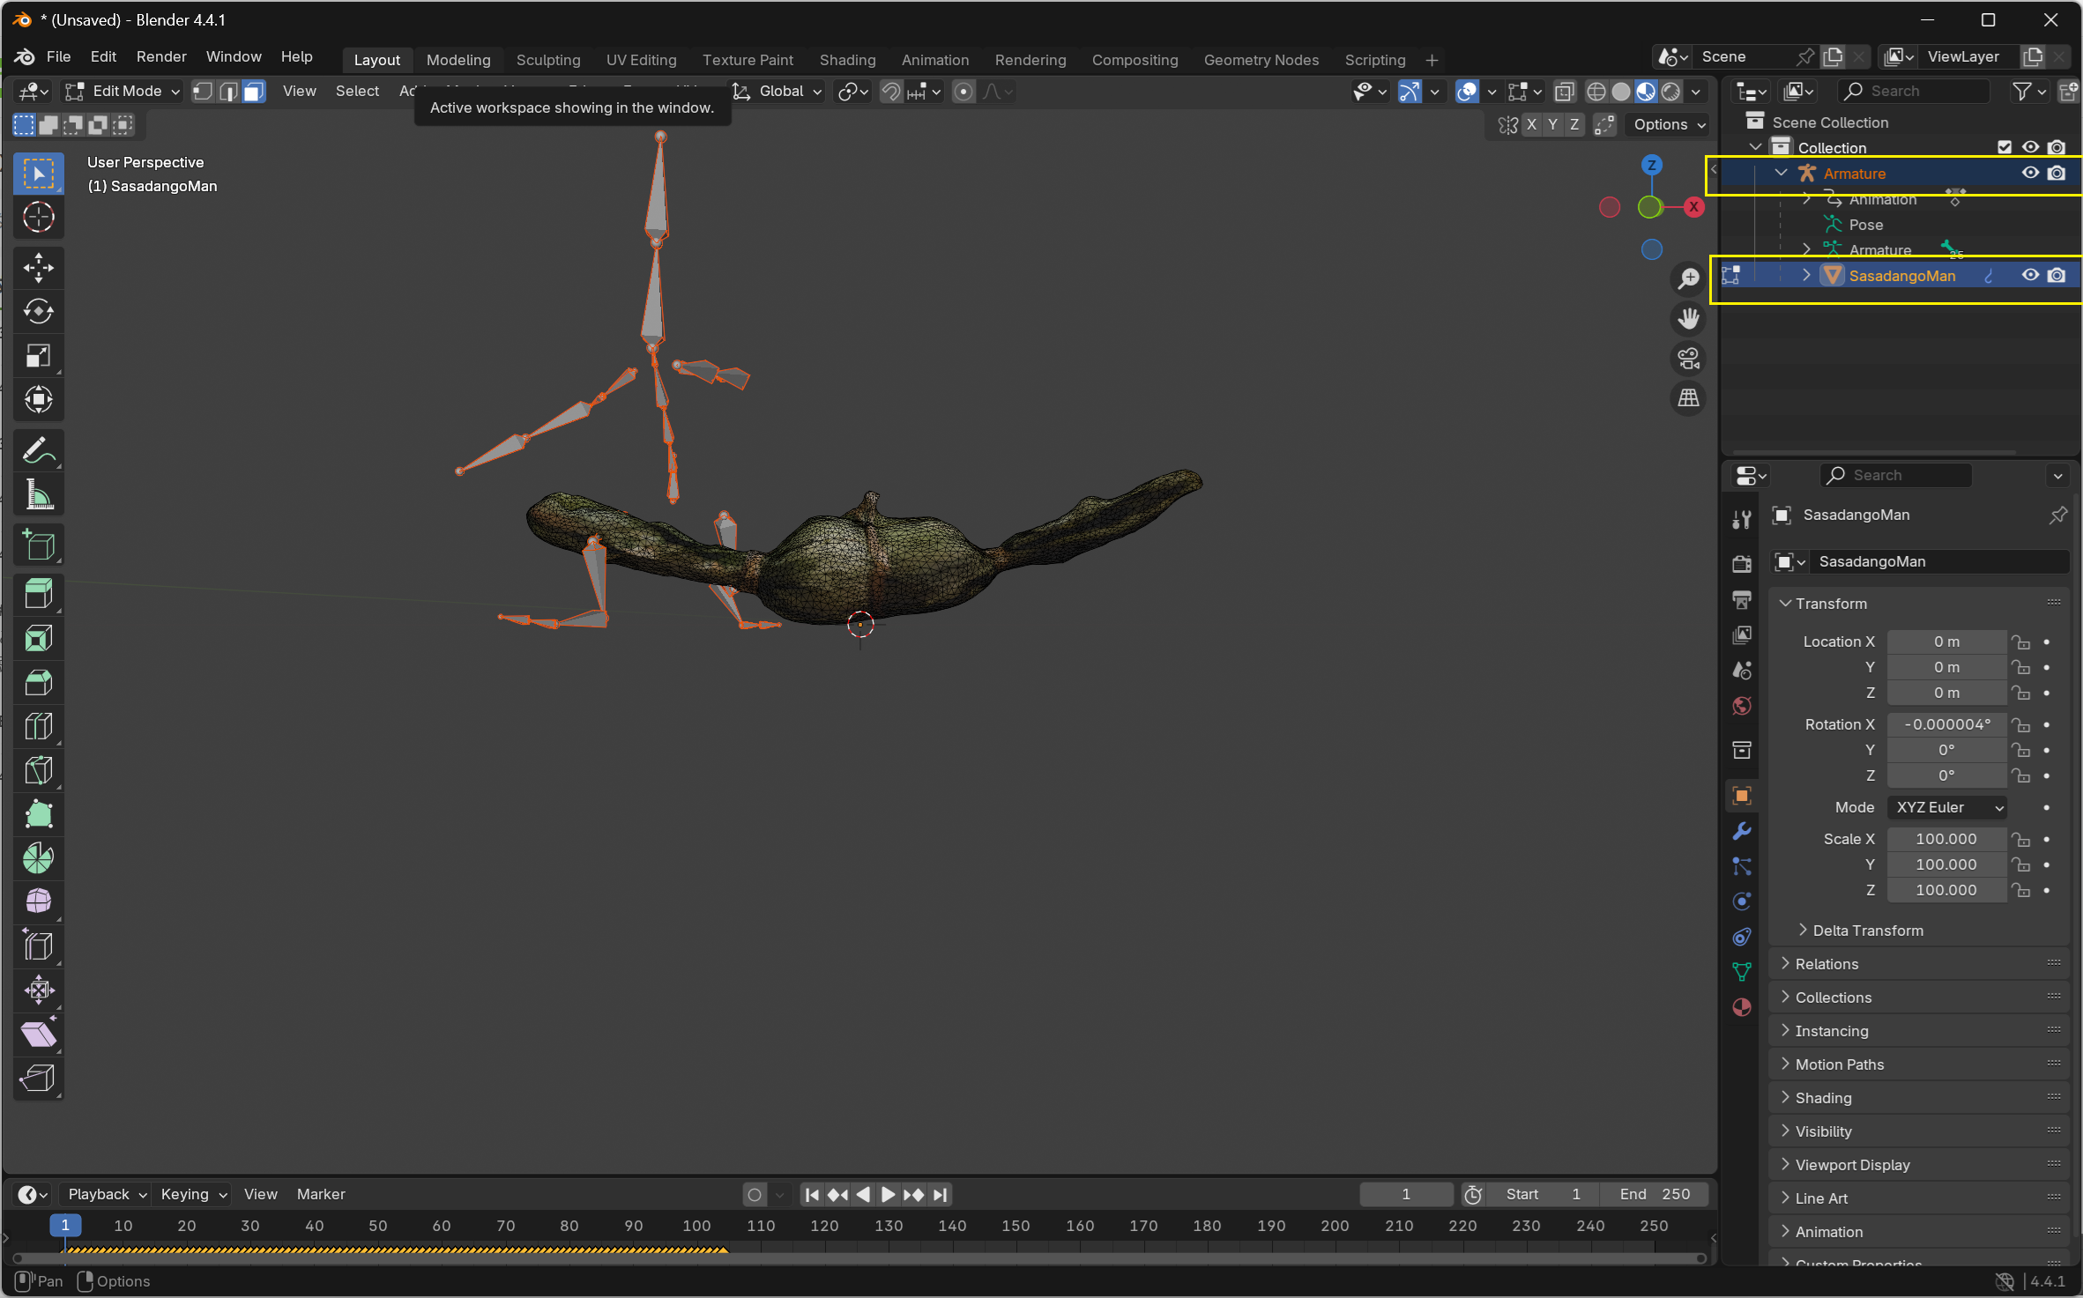Switch to the Sculpting workspace tab

(x=548, y=60)
